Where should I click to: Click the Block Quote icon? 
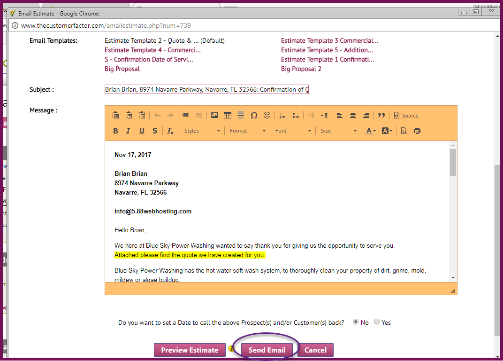[381, 115]
